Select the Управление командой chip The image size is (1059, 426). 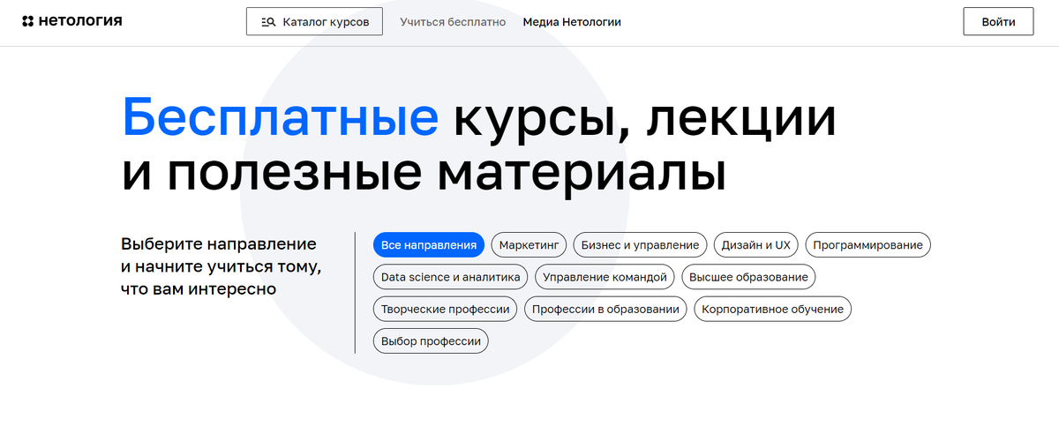[605, 277]
